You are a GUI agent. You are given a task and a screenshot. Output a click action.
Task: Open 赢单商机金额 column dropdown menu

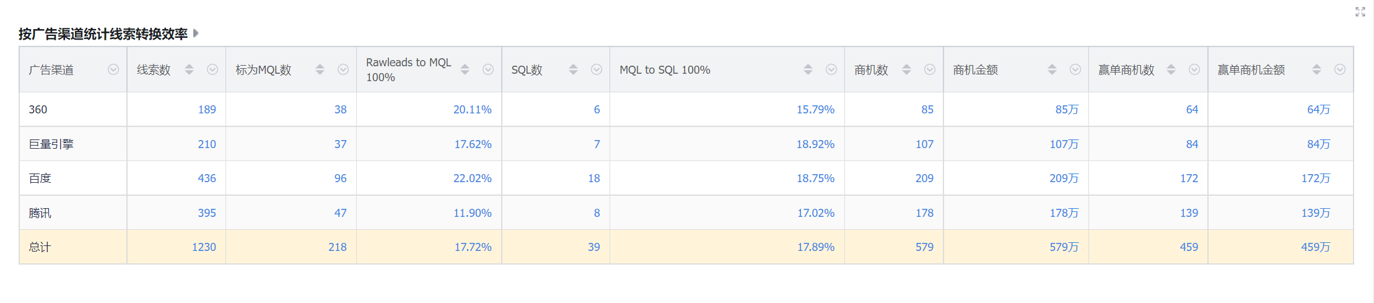1340,69
